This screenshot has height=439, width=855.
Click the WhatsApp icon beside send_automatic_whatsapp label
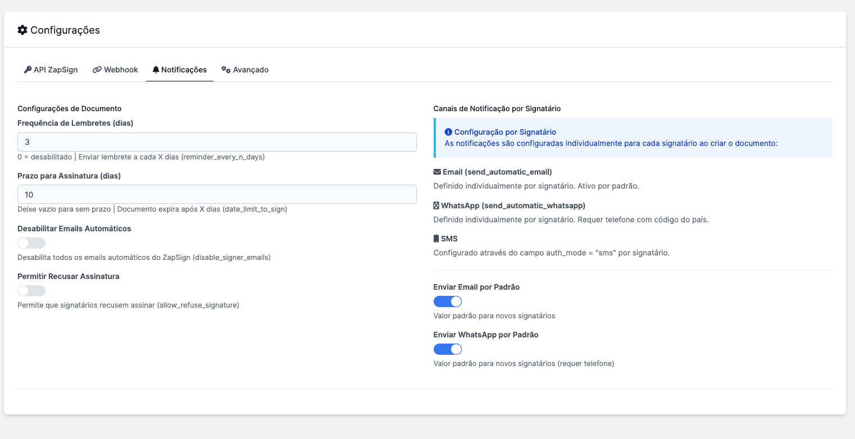436,205
